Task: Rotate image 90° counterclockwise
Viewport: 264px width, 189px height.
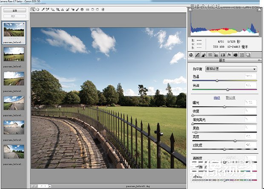Action: [x=93, y=9]
